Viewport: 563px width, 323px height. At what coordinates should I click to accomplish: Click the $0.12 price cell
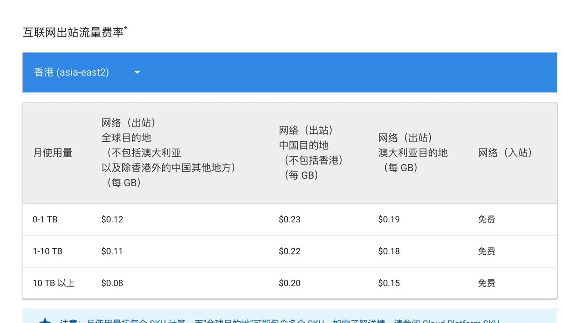(112, 219)
